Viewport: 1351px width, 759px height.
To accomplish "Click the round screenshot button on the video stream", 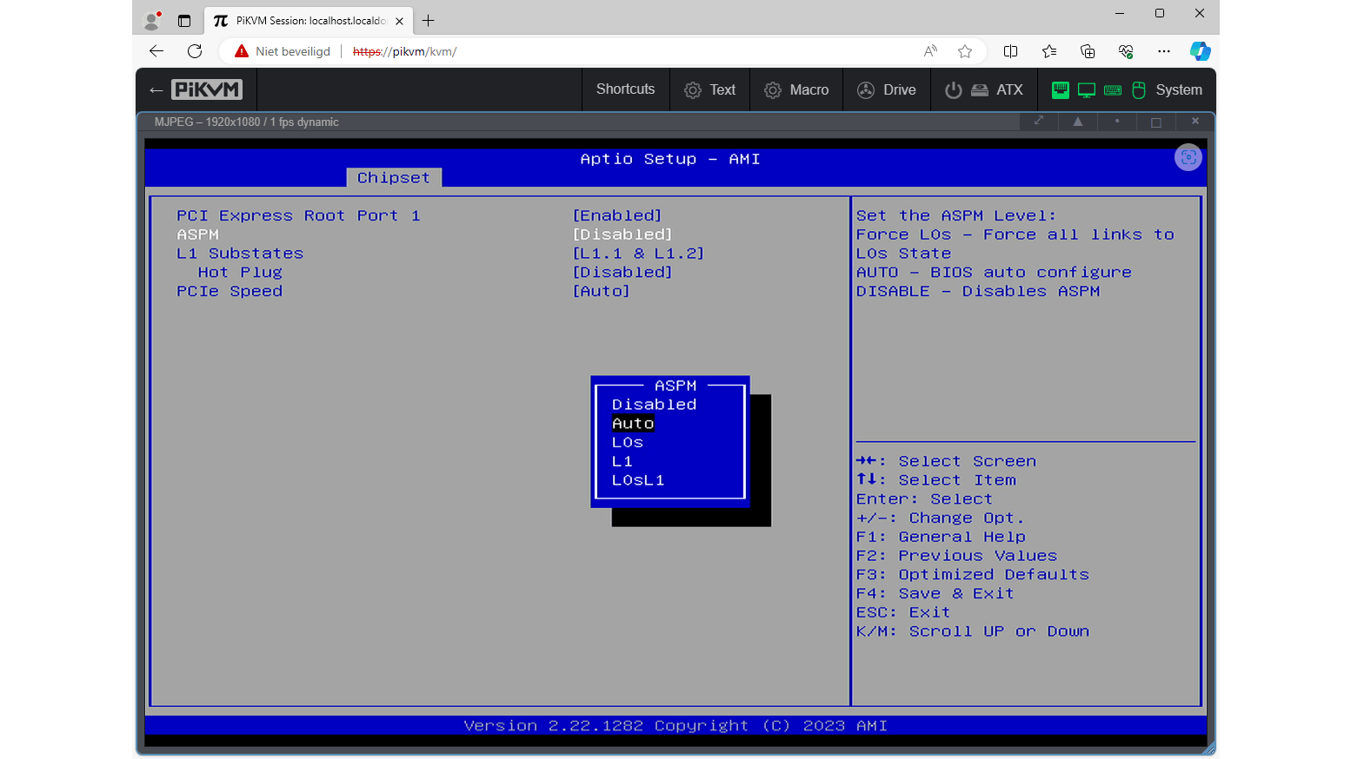I will [1188, 157].
